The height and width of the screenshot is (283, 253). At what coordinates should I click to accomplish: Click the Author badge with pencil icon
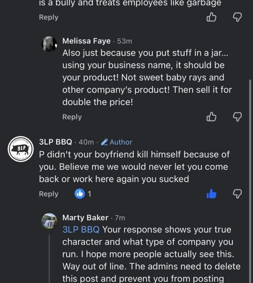[117, 142]
